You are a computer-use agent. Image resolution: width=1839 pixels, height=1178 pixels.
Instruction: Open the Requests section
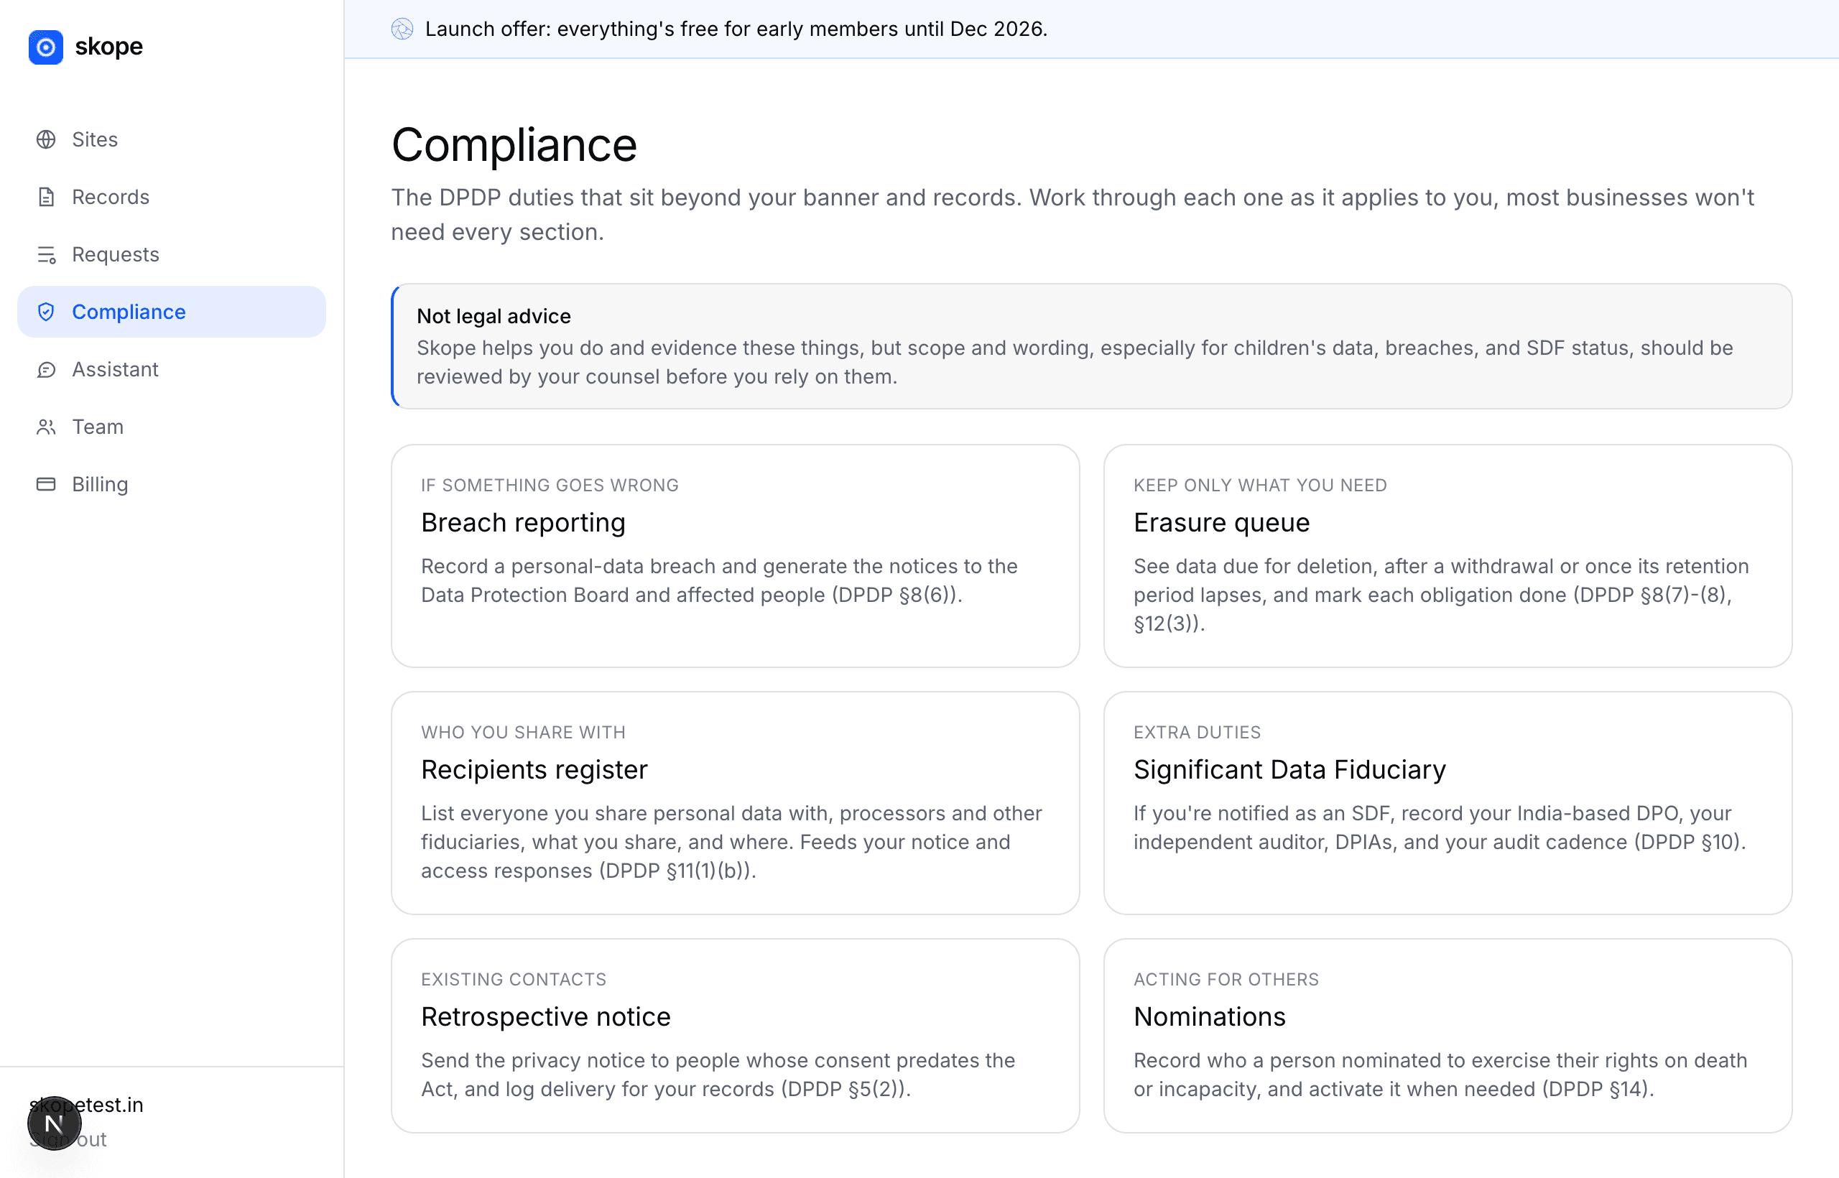[172, 254]
